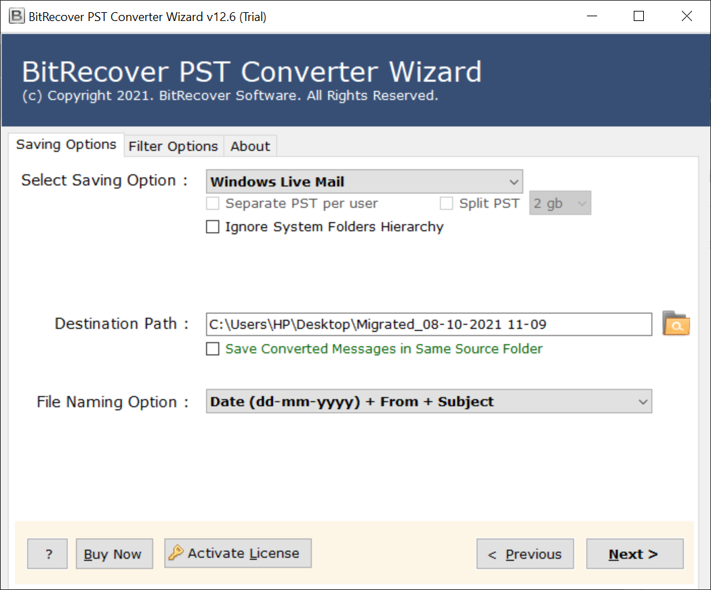Toggle Ignore System Folders Hierarchy checkbox

[x=213, y=227]
